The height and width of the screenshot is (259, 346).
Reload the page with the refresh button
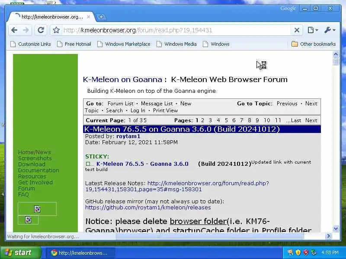[41, 30]
